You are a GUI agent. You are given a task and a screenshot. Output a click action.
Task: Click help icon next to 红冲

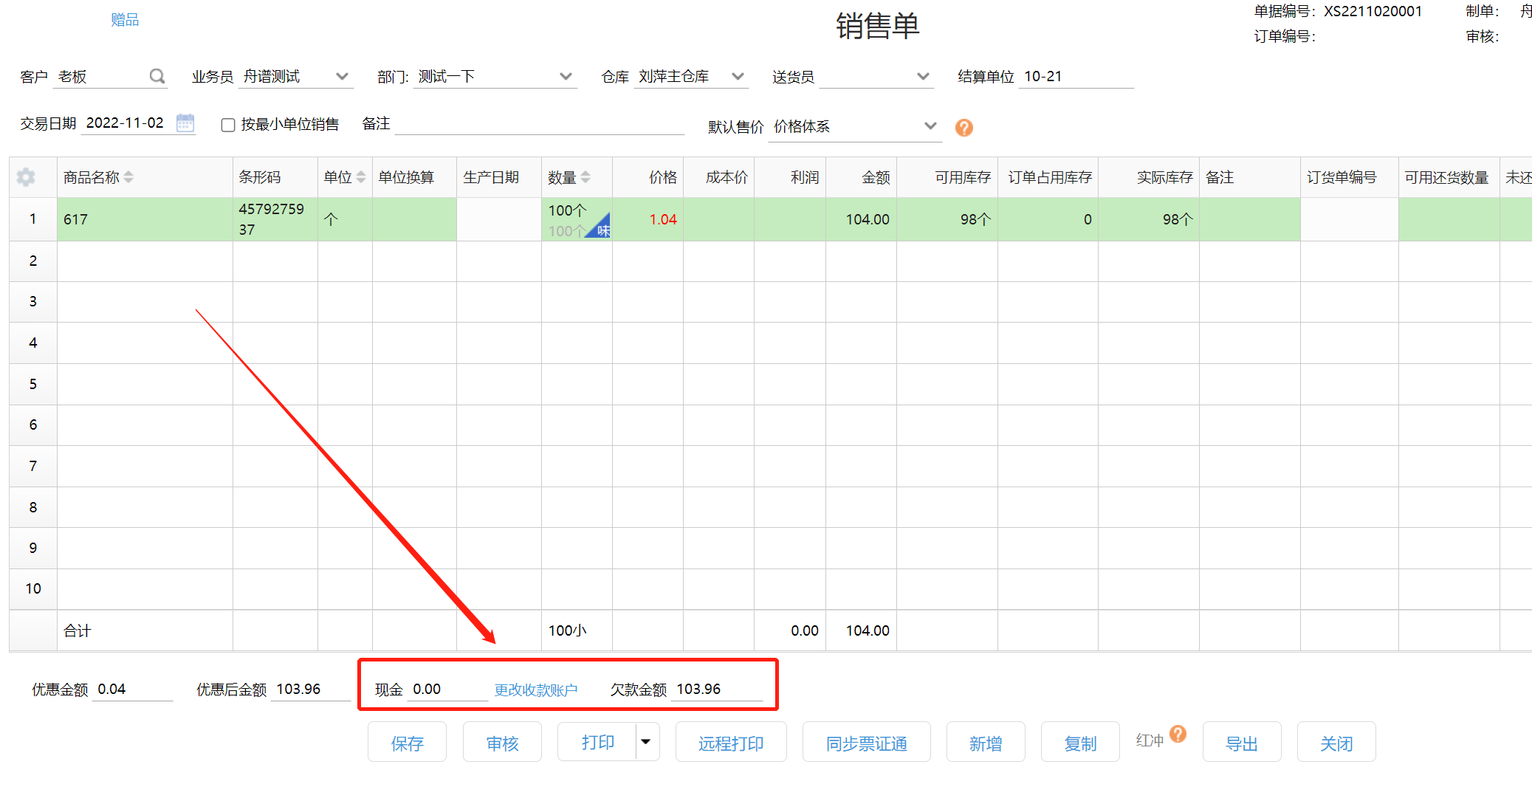[x=1178, y=734]
